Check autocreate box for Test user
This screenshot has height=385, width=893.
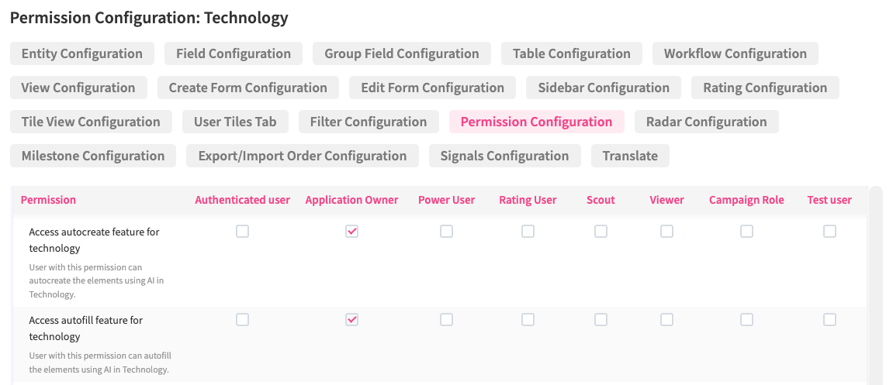tap(829, 231)
